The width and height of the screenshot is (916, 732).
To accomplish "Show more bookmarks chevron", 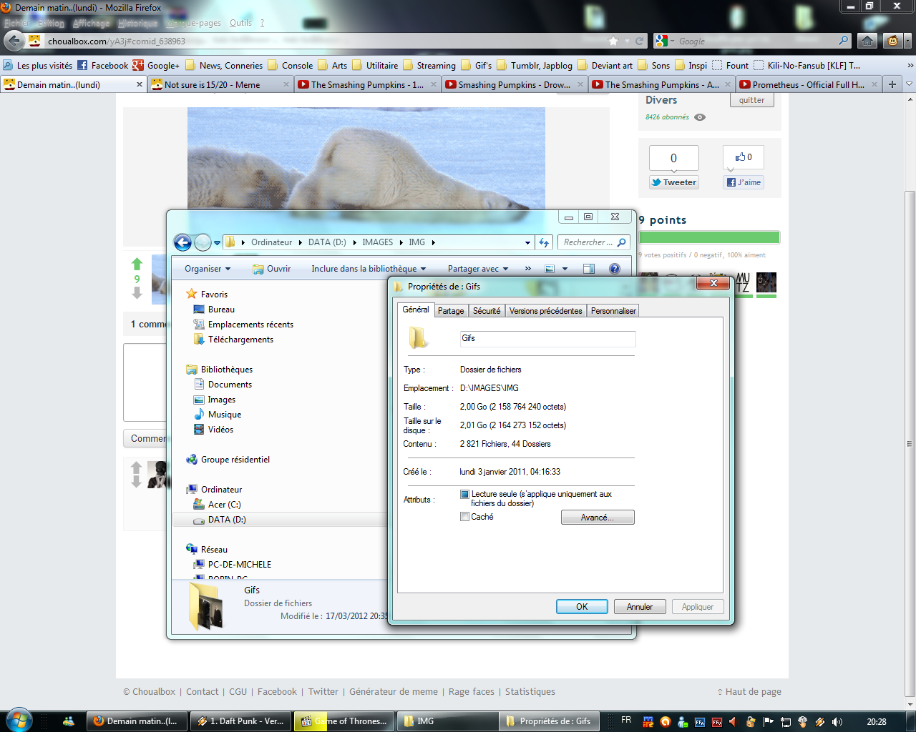I will [910, 65].
